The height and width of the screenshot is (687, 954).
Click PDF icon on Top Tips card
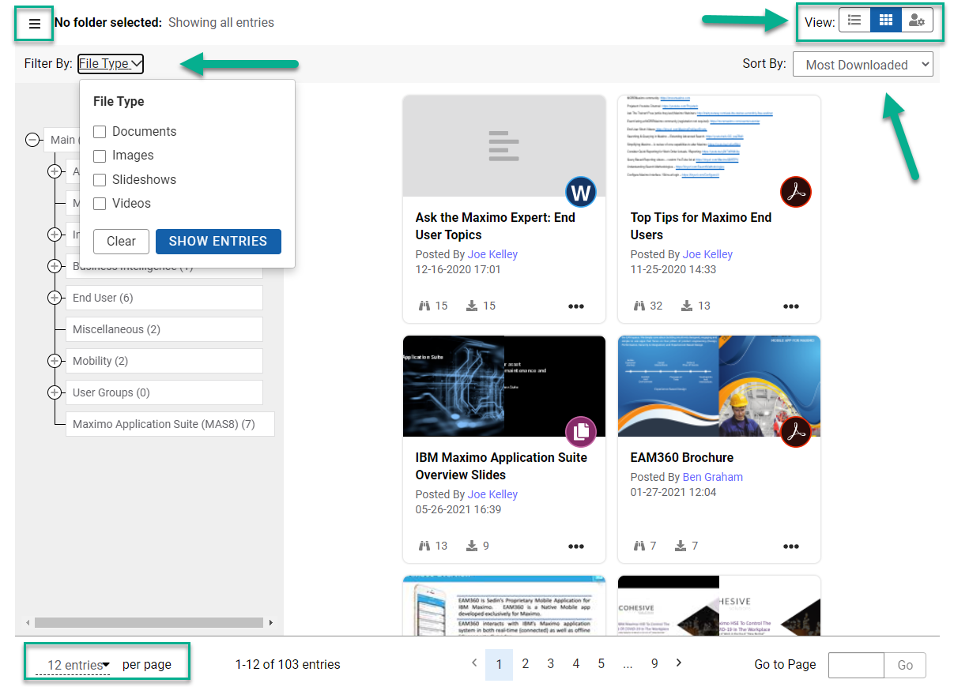coord(796,192)
